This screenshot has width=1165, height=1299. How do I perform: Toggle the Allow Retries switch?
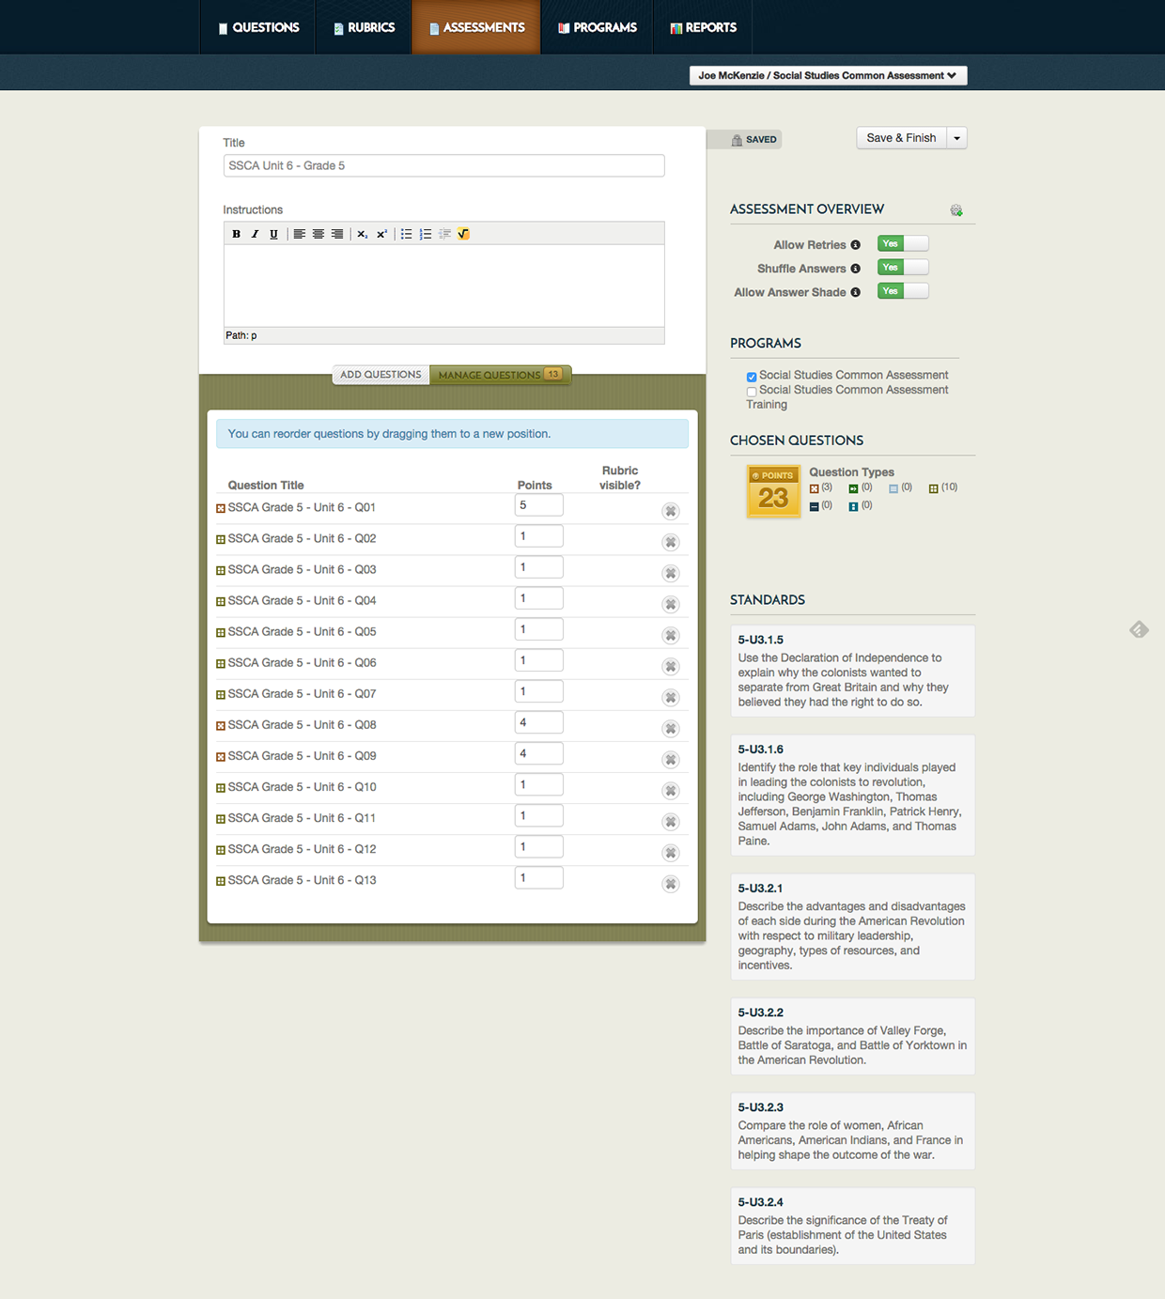[x=902, y=244]
